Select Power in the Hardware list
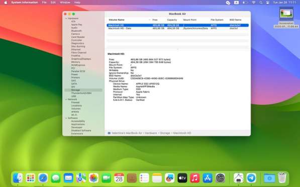Viewport: 300px width, 187px height. 74,74
